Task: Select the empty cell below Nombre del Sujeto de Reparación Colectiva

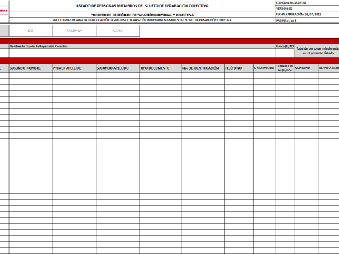Action: (x=142, y=53)
